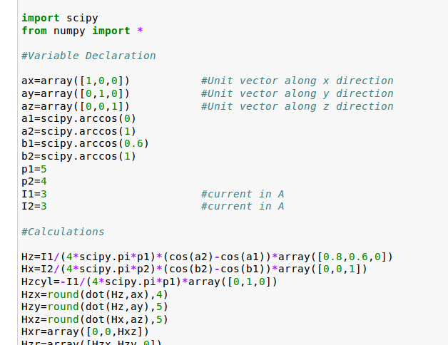Click the 'I1=3' assignment
448x345 pixels.
34,194
